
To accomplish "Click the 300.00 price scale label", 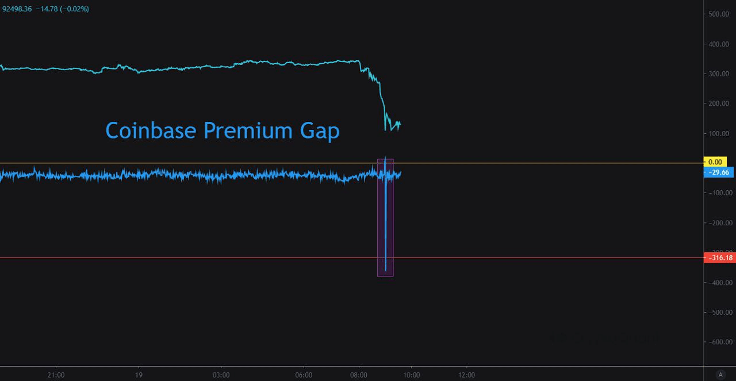I will click(720, 74).
